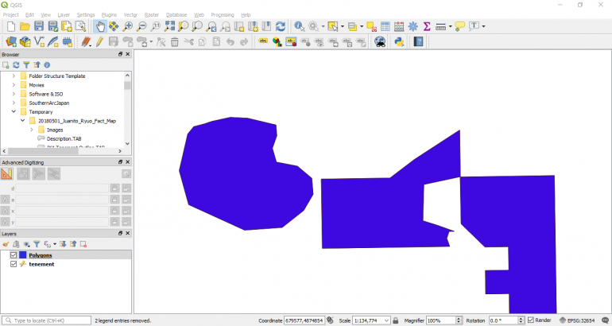Select the tenement layer name

[41, 264]
